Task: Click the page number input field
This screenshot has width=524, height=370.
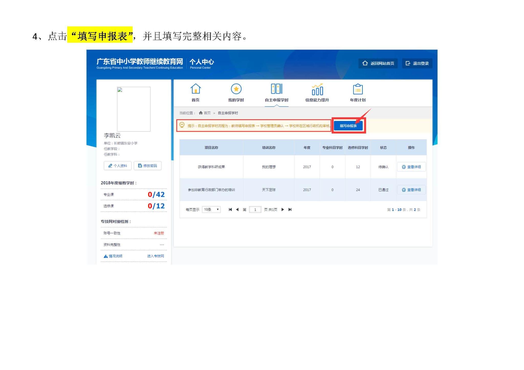Action: (255, 210)
